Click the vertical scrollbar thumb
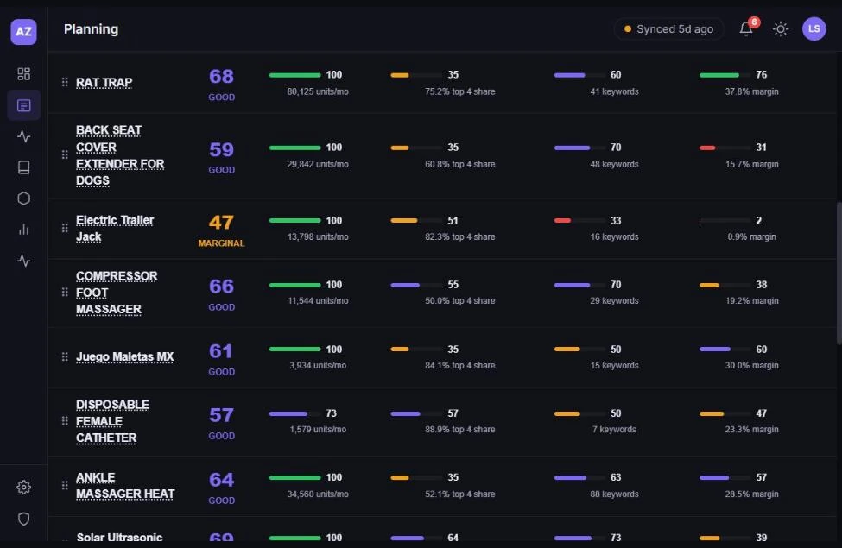 click(x=839, y=274)
